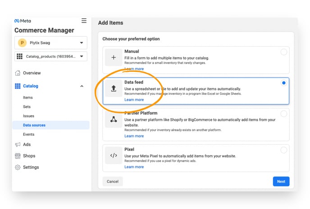Image resolution: width=310 pixels, height=209 pixels.
Task: Open the Catalog_products catalog dropdown
Action: tap(51, 56)
